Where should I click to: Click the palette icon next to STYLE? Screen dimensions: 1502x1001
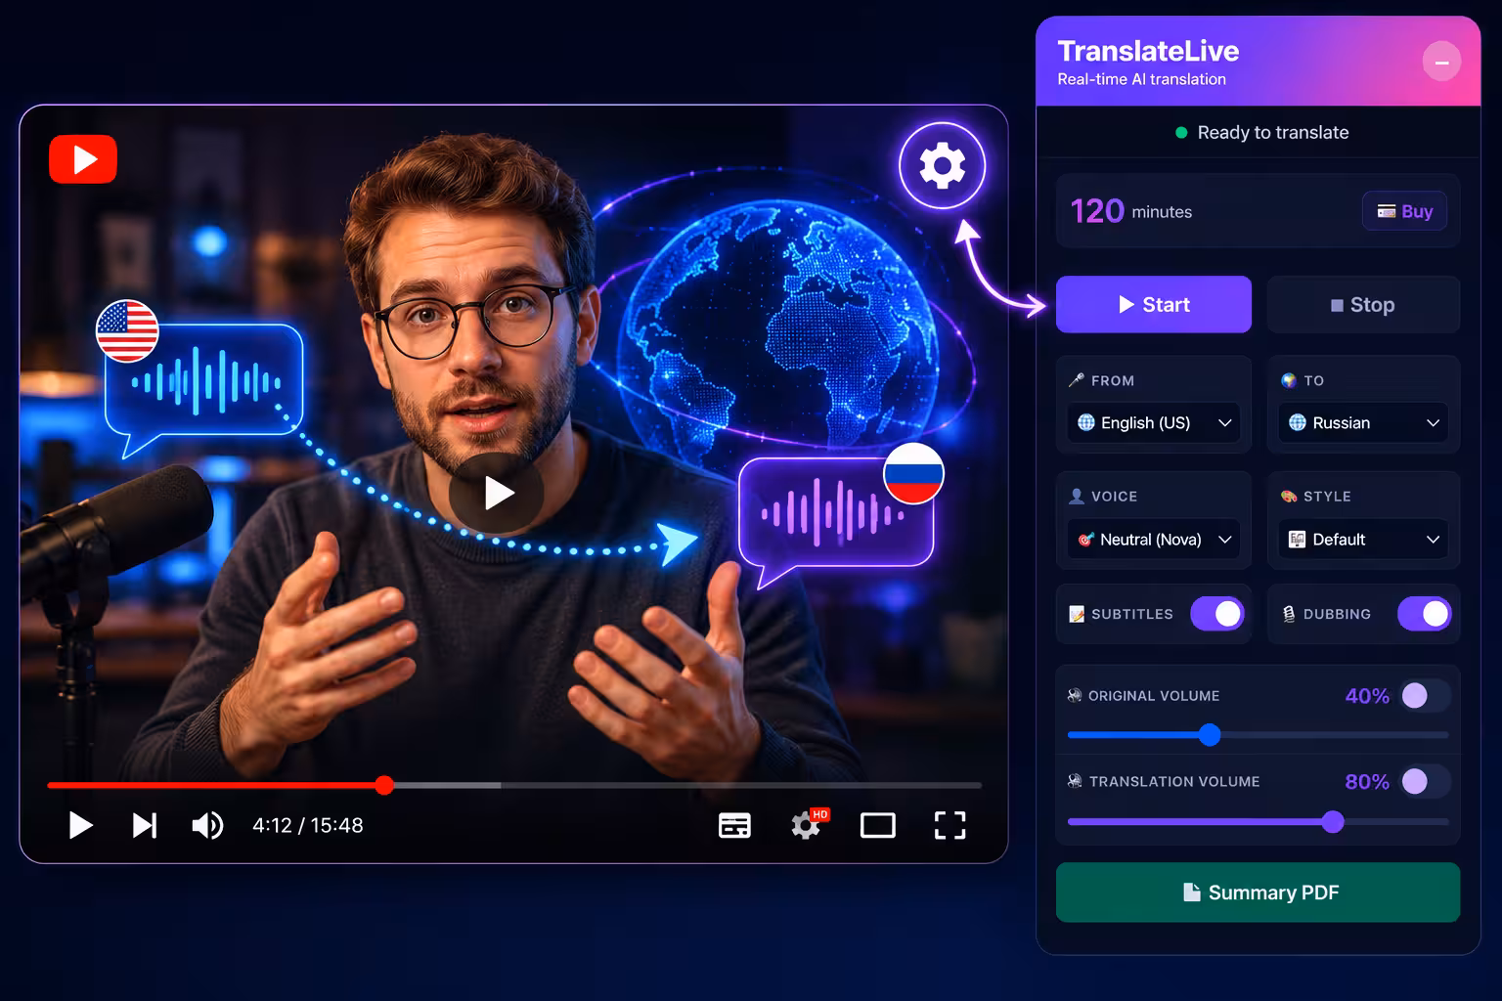coord(1289,497)
